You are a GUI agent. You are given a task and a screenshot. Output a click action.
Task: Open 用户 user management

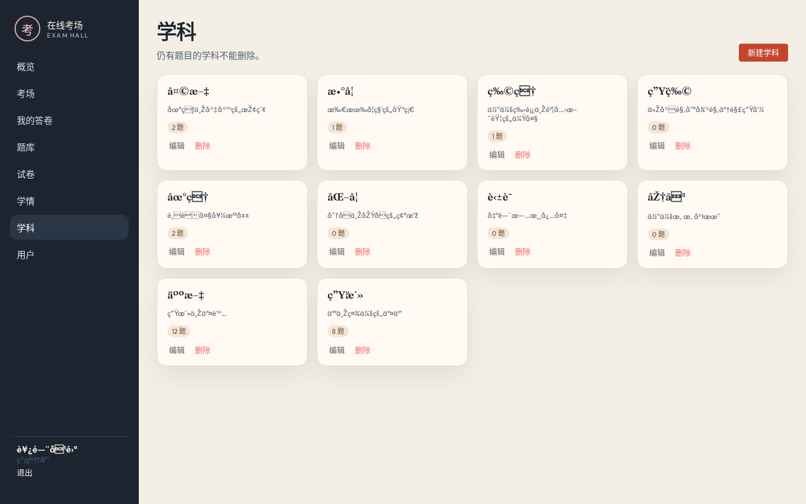[x=69, y=255]
